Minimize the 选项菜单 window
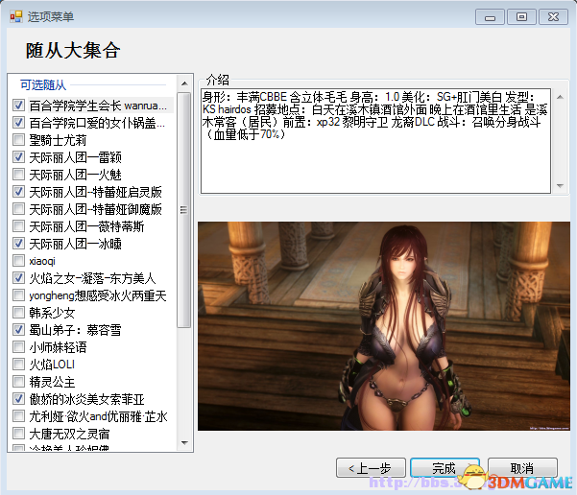Screen dimensions: 577x495 (490, 17)
